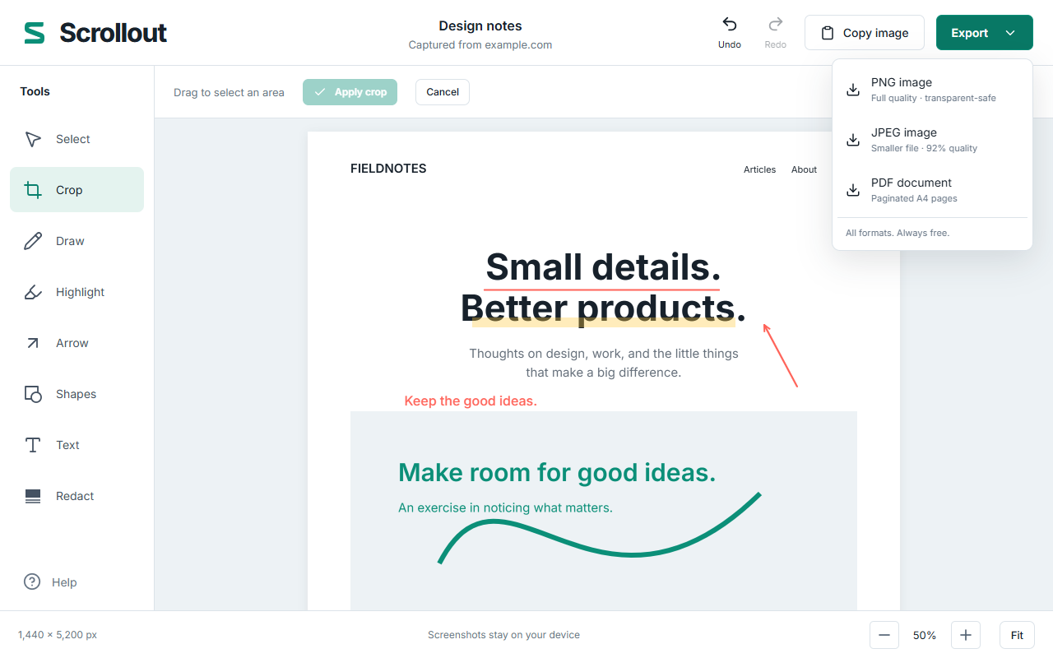The width and height of the screenshot is (1053, 658).
Task: Choose the Redact tool icon
Action: coord(33,496)
